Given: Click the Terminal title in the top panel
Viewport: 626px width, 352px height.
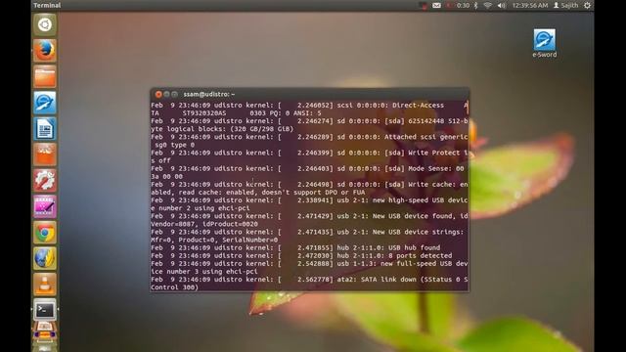Looking at the screenshot, I should coord(47,5).
